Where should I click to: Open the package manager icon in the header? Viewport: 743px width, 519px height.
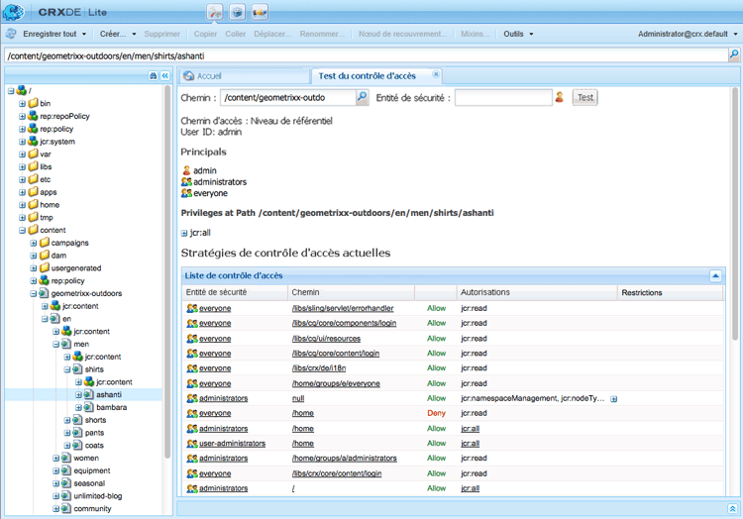(238, 12)
